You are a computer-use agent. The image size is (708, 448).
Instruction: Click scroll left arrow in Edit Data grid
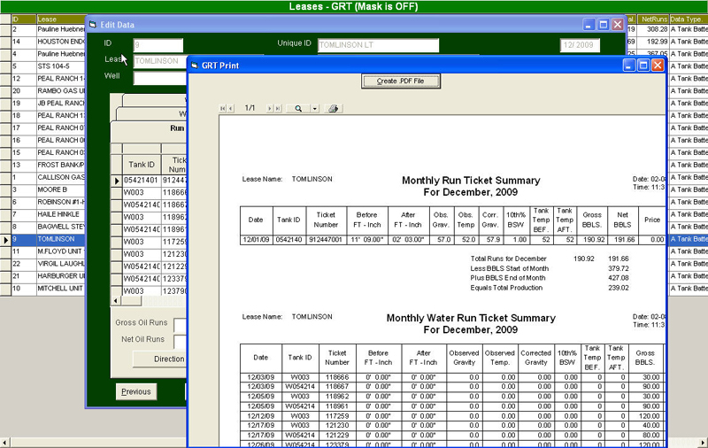(x=116, y=301)
